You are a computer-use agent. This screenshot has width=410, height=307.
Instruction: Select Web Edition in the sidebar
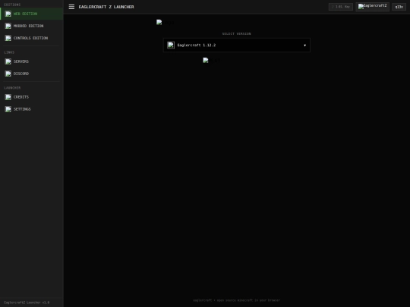[32, 14]
